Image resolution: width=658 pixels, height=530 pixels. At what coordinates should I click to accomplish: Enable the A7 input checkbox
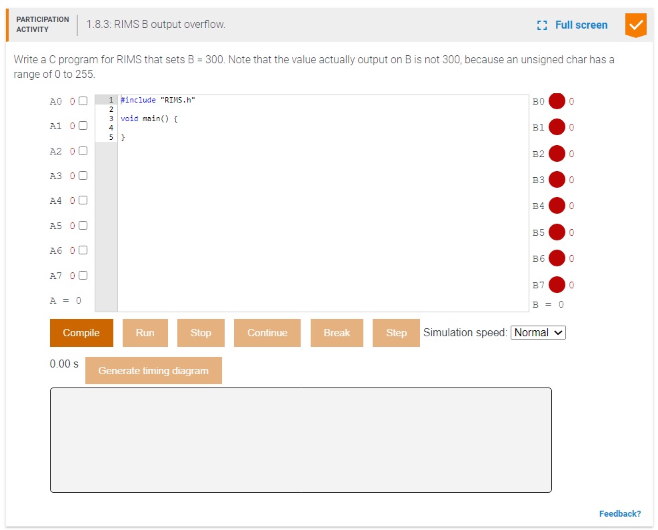click(81, 274)
